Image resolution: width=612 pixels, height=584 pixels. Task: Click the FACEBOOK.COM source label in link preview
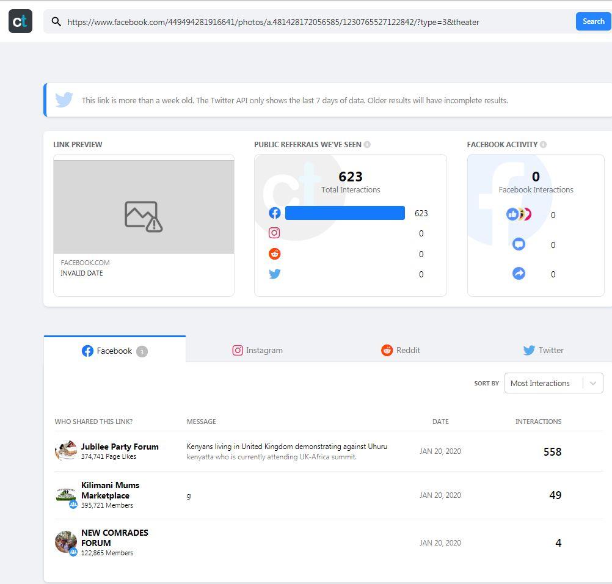[85, 263]
